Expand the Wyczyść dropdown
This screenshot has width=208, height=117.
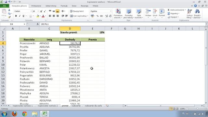[178, 17]
